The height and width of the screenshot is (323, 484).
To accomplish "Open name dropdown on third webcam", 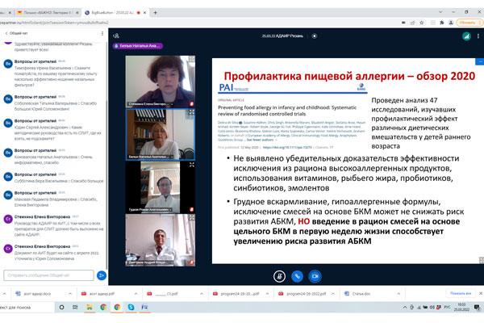I will (150, 210).
